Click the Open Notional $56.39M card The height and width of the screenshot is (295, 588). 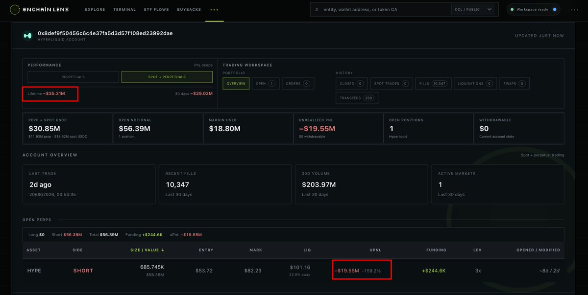158,128
